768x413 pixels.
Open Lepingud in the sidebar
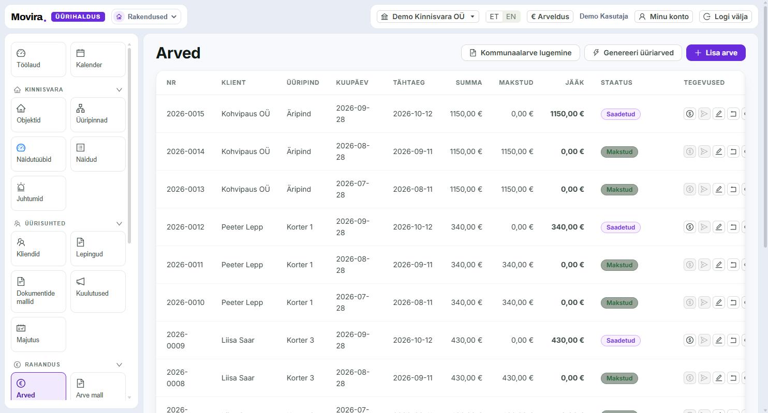coord(98,249)
